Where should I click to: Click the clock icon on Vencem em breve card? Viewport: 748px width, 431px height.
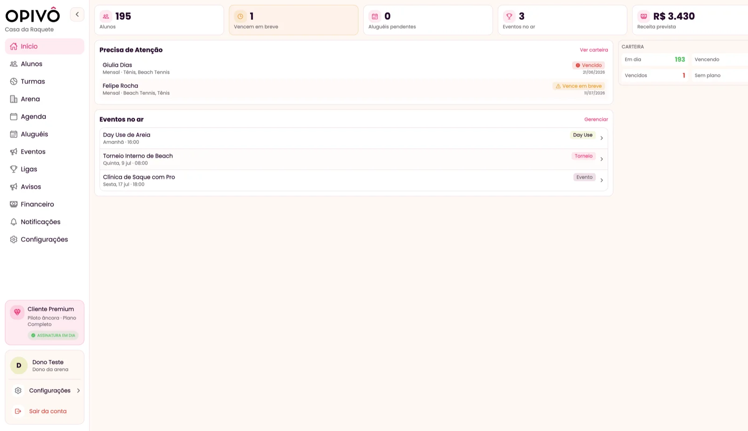click(x=240, y=16)
